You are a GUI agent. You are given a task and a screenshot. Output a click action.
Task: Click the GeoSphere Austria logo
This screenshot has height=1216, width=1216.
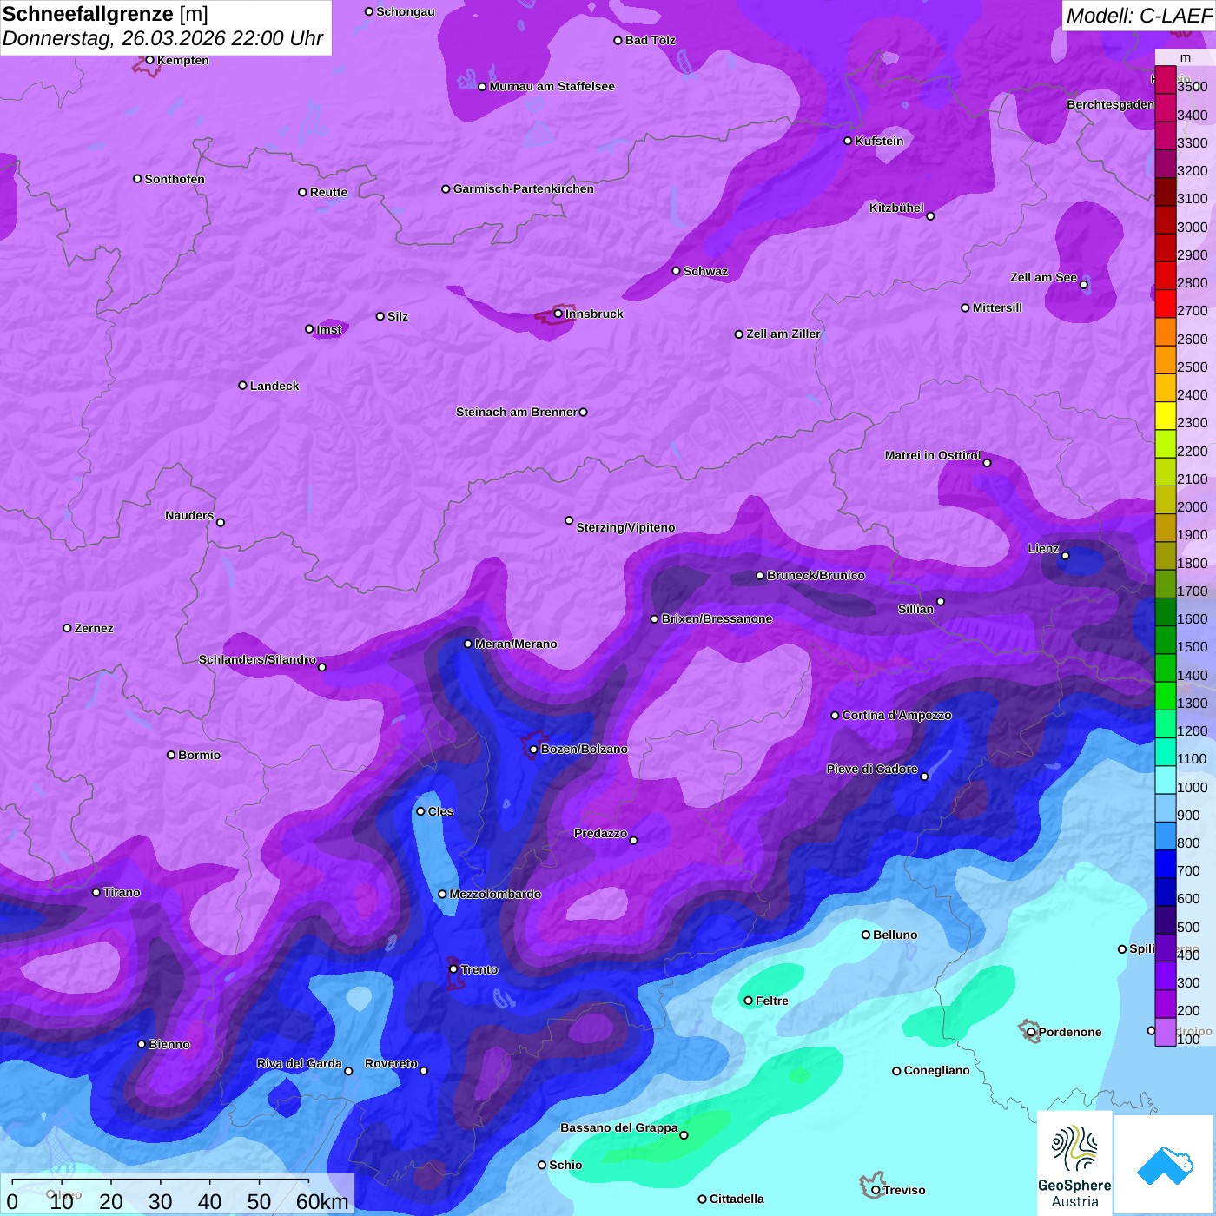tap(1074, 1163)
